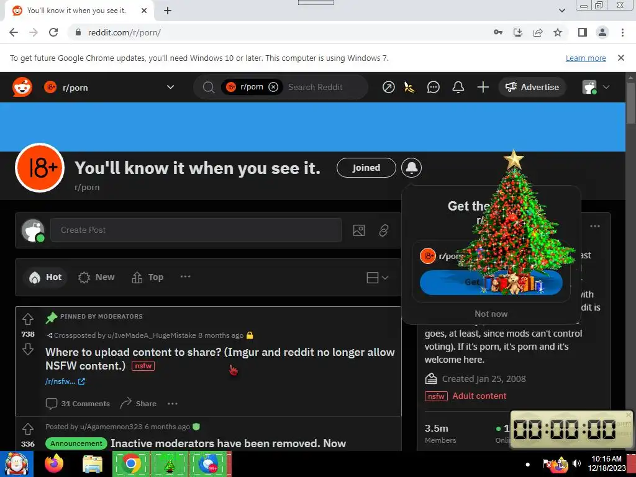Open Chrome three-dot menu
The height and width of the screenshot is (477, 636).
click(x=622, y=32)
